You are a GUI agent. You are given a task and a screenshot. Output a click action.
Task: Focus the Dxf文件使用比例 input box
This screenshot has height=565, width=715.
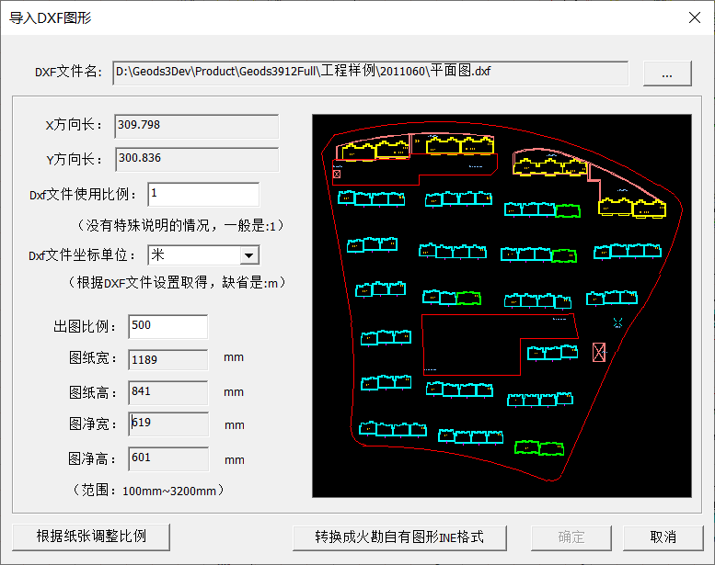[202, 194]
